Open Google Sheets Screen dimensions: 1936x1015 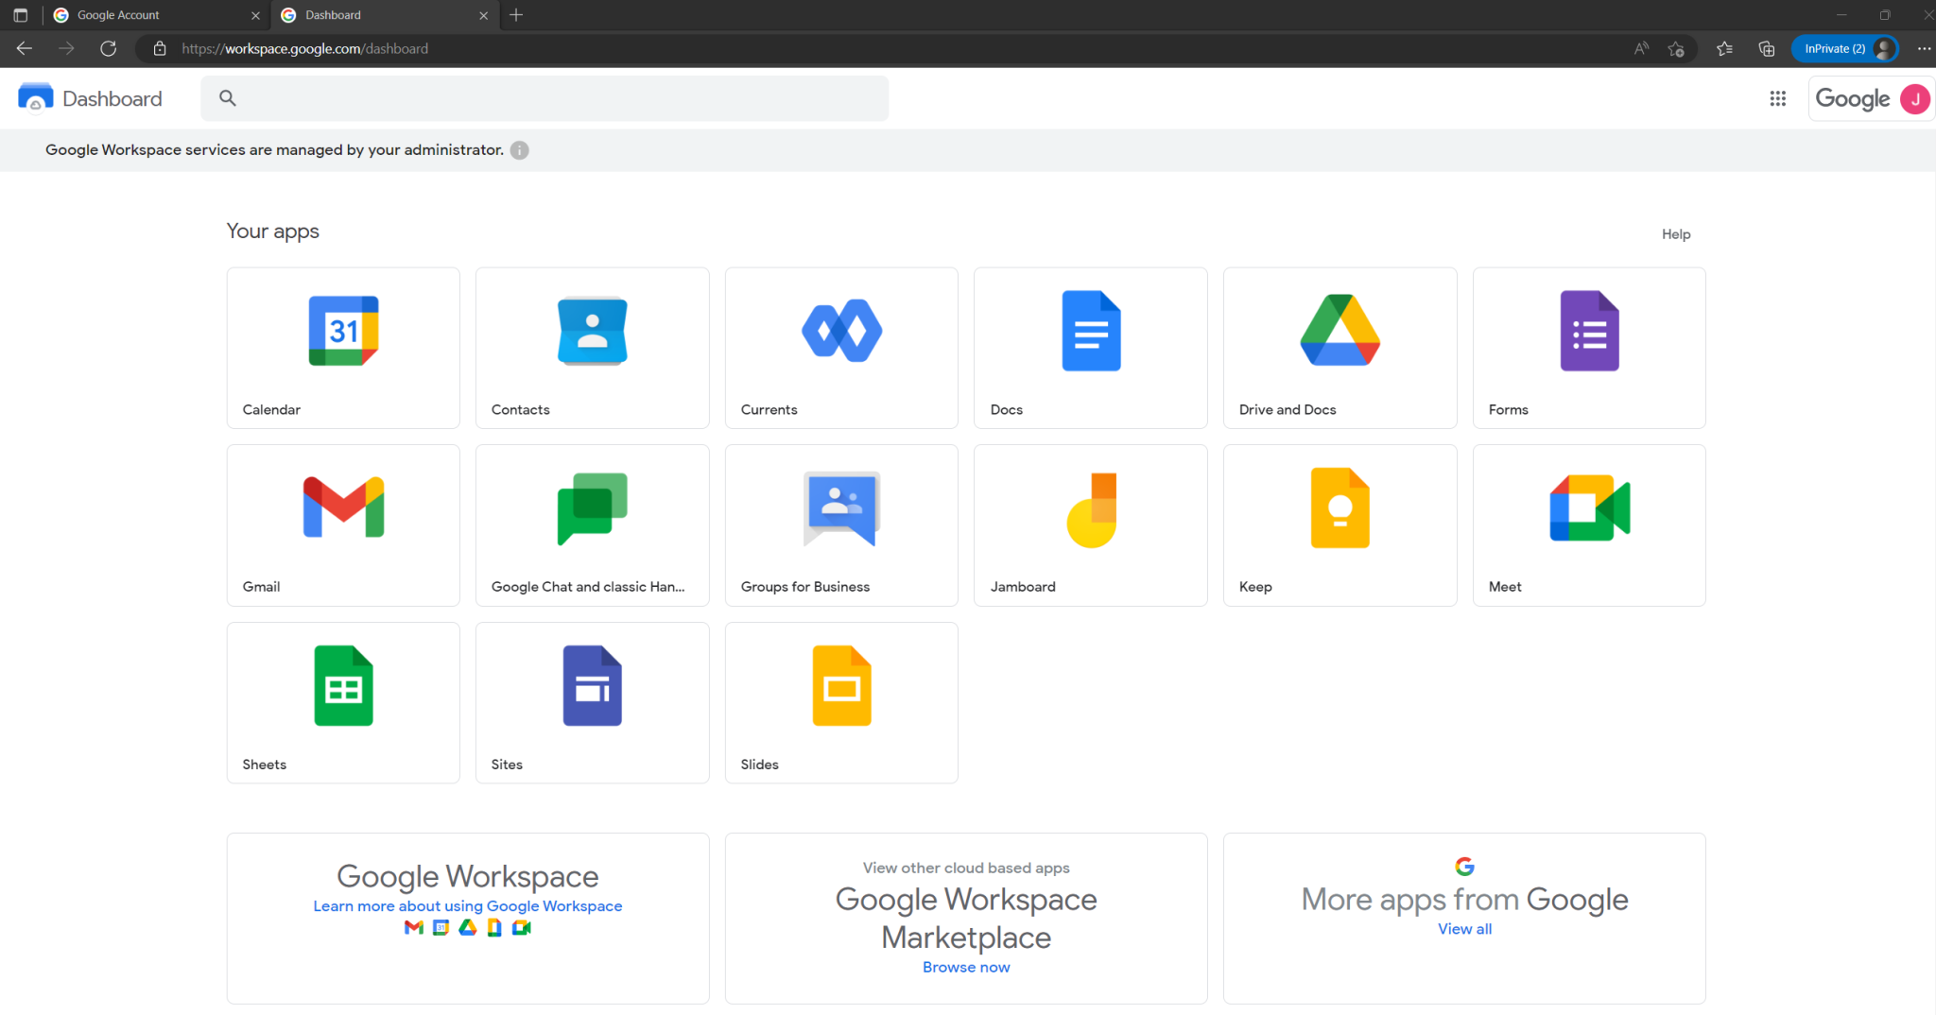342,702
